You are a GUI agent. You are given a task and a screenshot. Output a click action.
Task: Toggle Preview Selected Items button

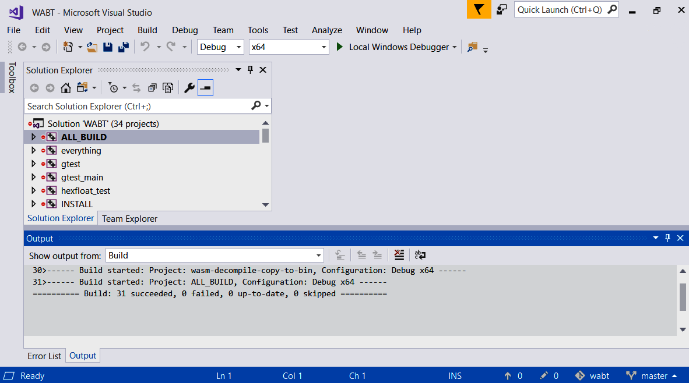coord(205,88)
